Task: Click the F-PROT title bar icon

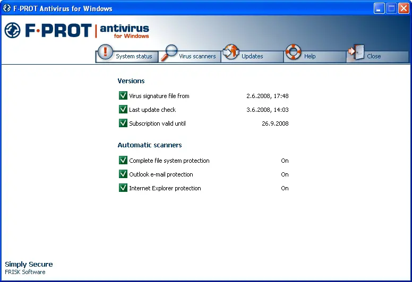Action: point(7,8)
